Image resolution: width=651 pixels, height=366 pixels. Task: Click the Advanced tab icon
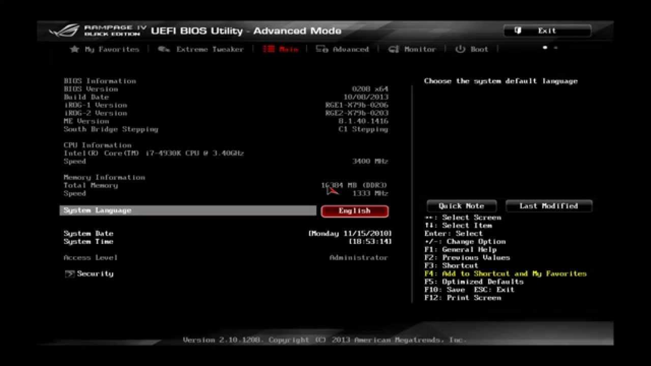pos(322,49)
